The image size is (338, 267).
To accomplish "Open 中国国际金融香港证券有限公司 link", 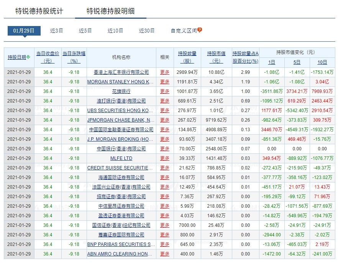I will (x=121, y=130).
